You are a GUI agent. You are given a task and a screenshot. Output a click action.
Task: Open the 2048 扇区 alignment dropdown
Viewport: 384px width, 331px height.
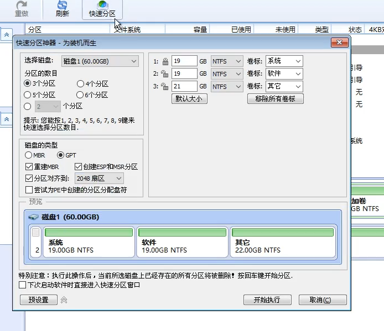[x=99, y=178]
